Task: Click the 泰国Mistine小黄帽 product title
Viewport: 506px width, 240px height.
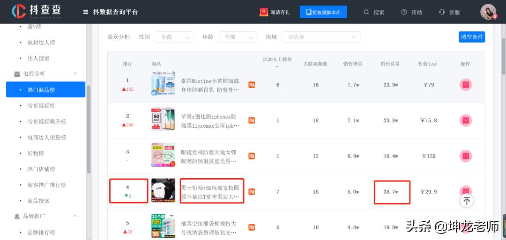Action: (x=210, y=85)
